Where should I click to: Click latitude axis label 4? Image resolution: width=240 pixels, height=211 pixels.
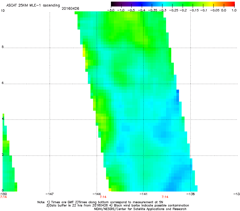point(3,119)
